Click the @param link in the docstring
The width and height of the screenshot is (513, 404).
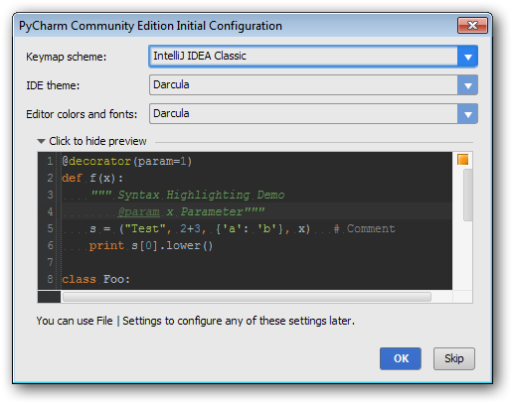pyautogui.click(x=138, y=211)
